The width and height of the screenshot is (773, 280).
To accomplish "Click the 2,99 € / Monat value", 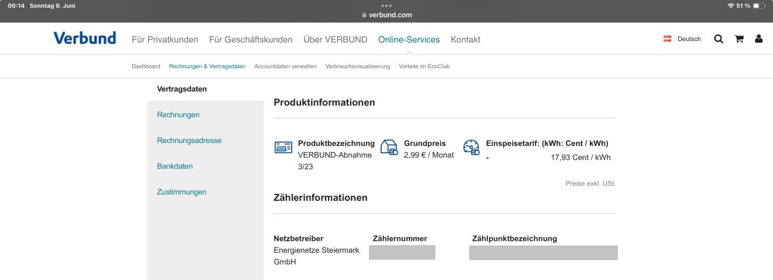I will coord(429,155).
